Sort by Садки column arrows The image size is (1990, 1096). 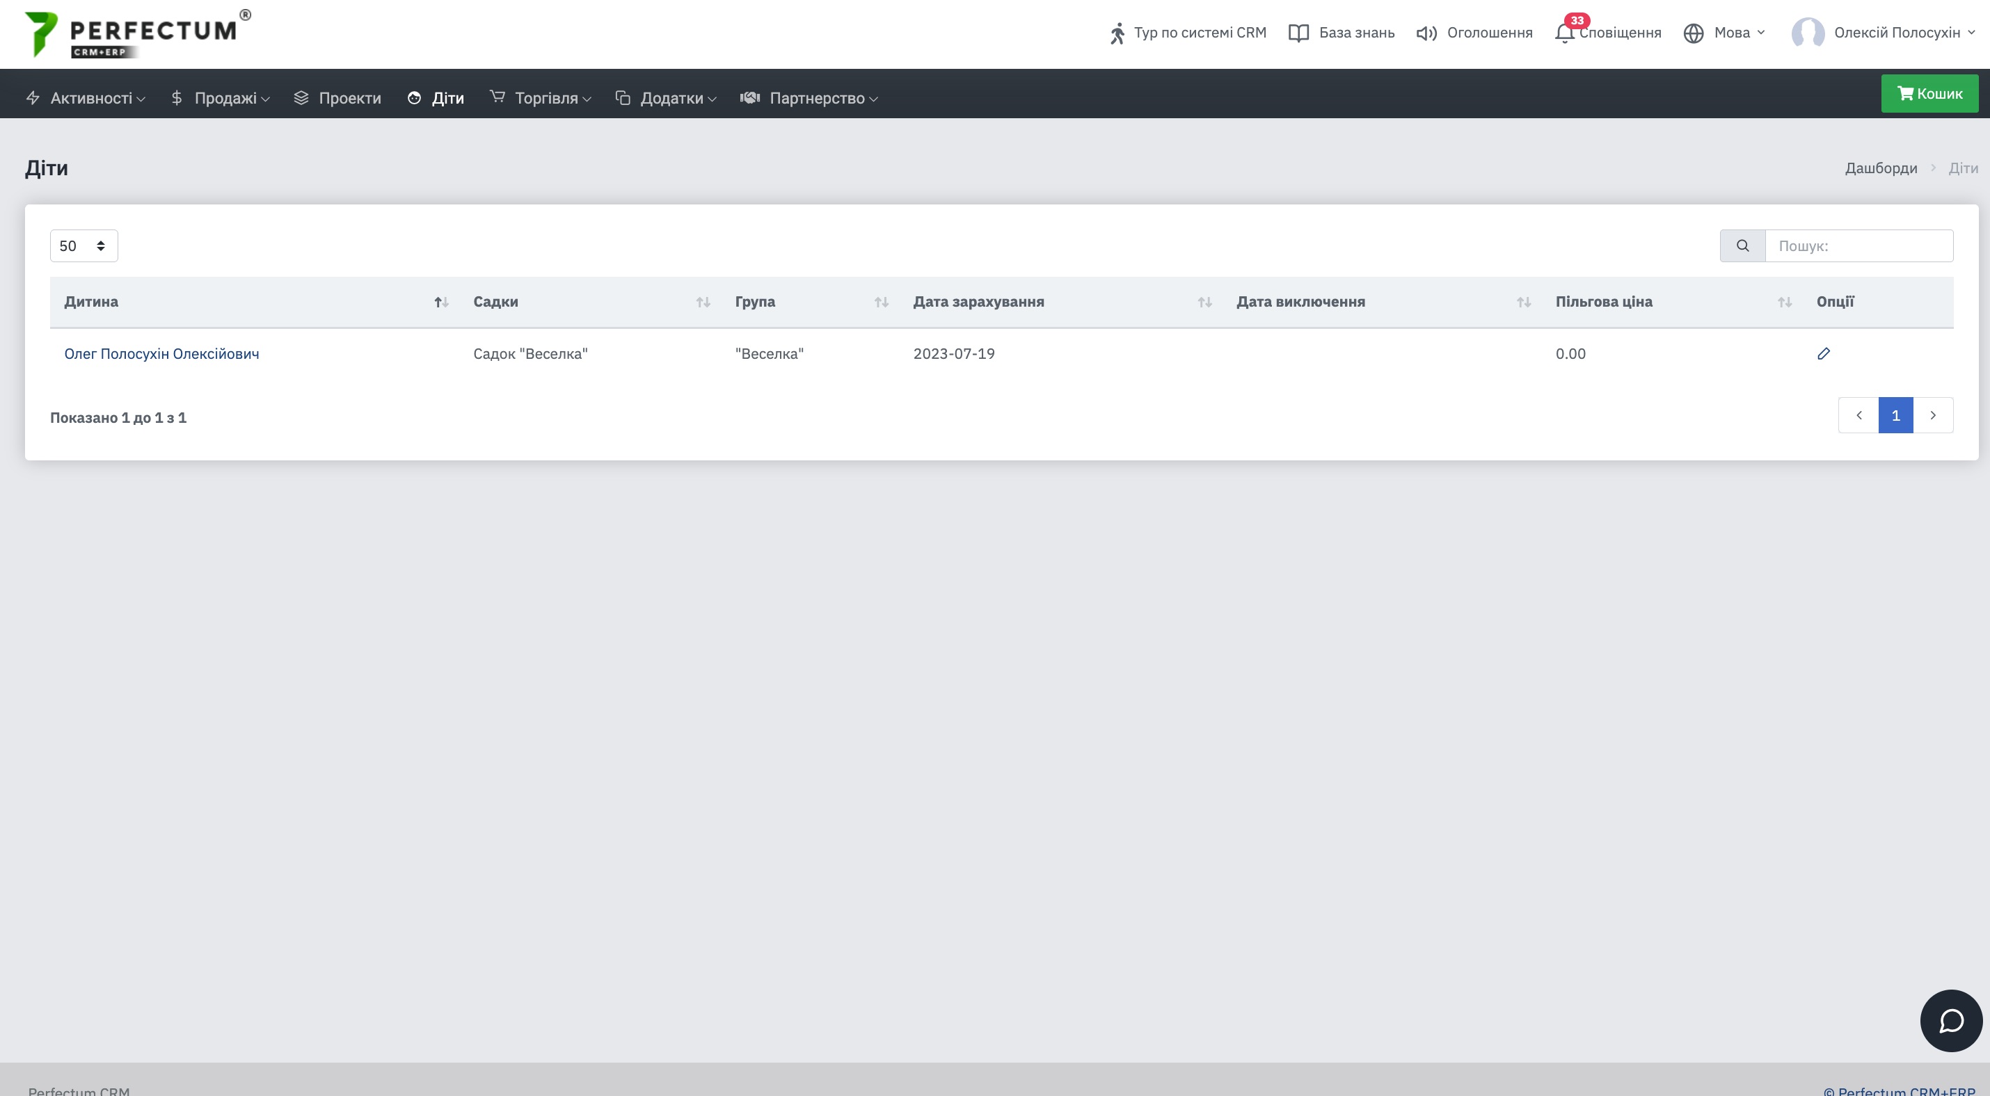pyautogui.click(x=703, y=302)
